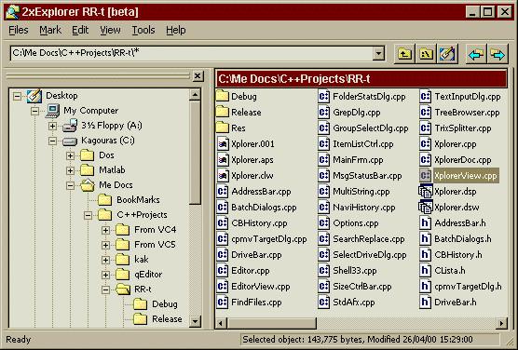Select the XplorerView.cpp highlighted file icon
Image resolution: width=518 pixels, height=350 pixels.
pos(425,175)
